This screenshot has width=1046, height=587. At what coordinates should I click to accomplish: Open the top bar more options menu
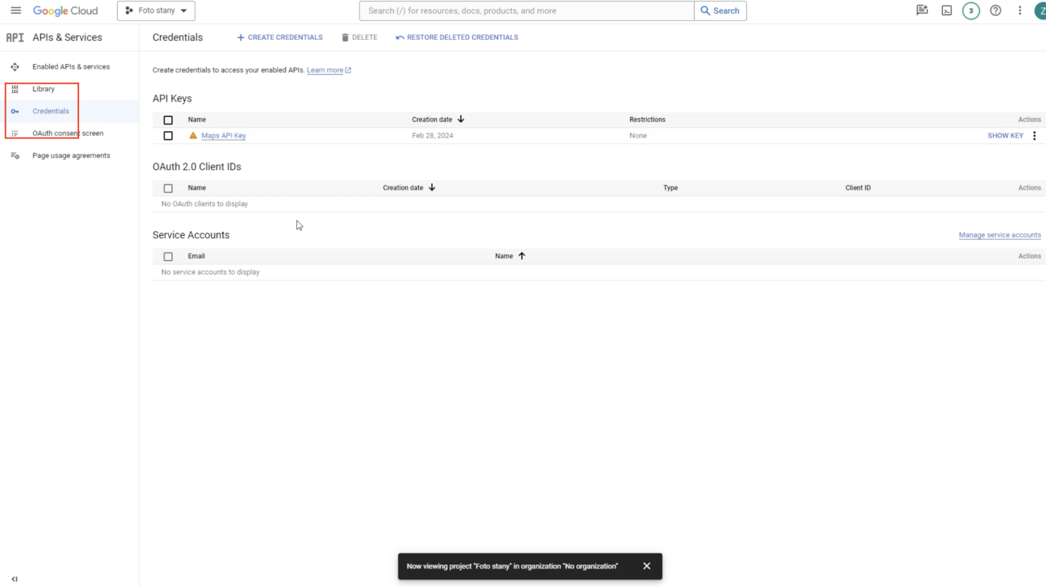[1020, 10]
